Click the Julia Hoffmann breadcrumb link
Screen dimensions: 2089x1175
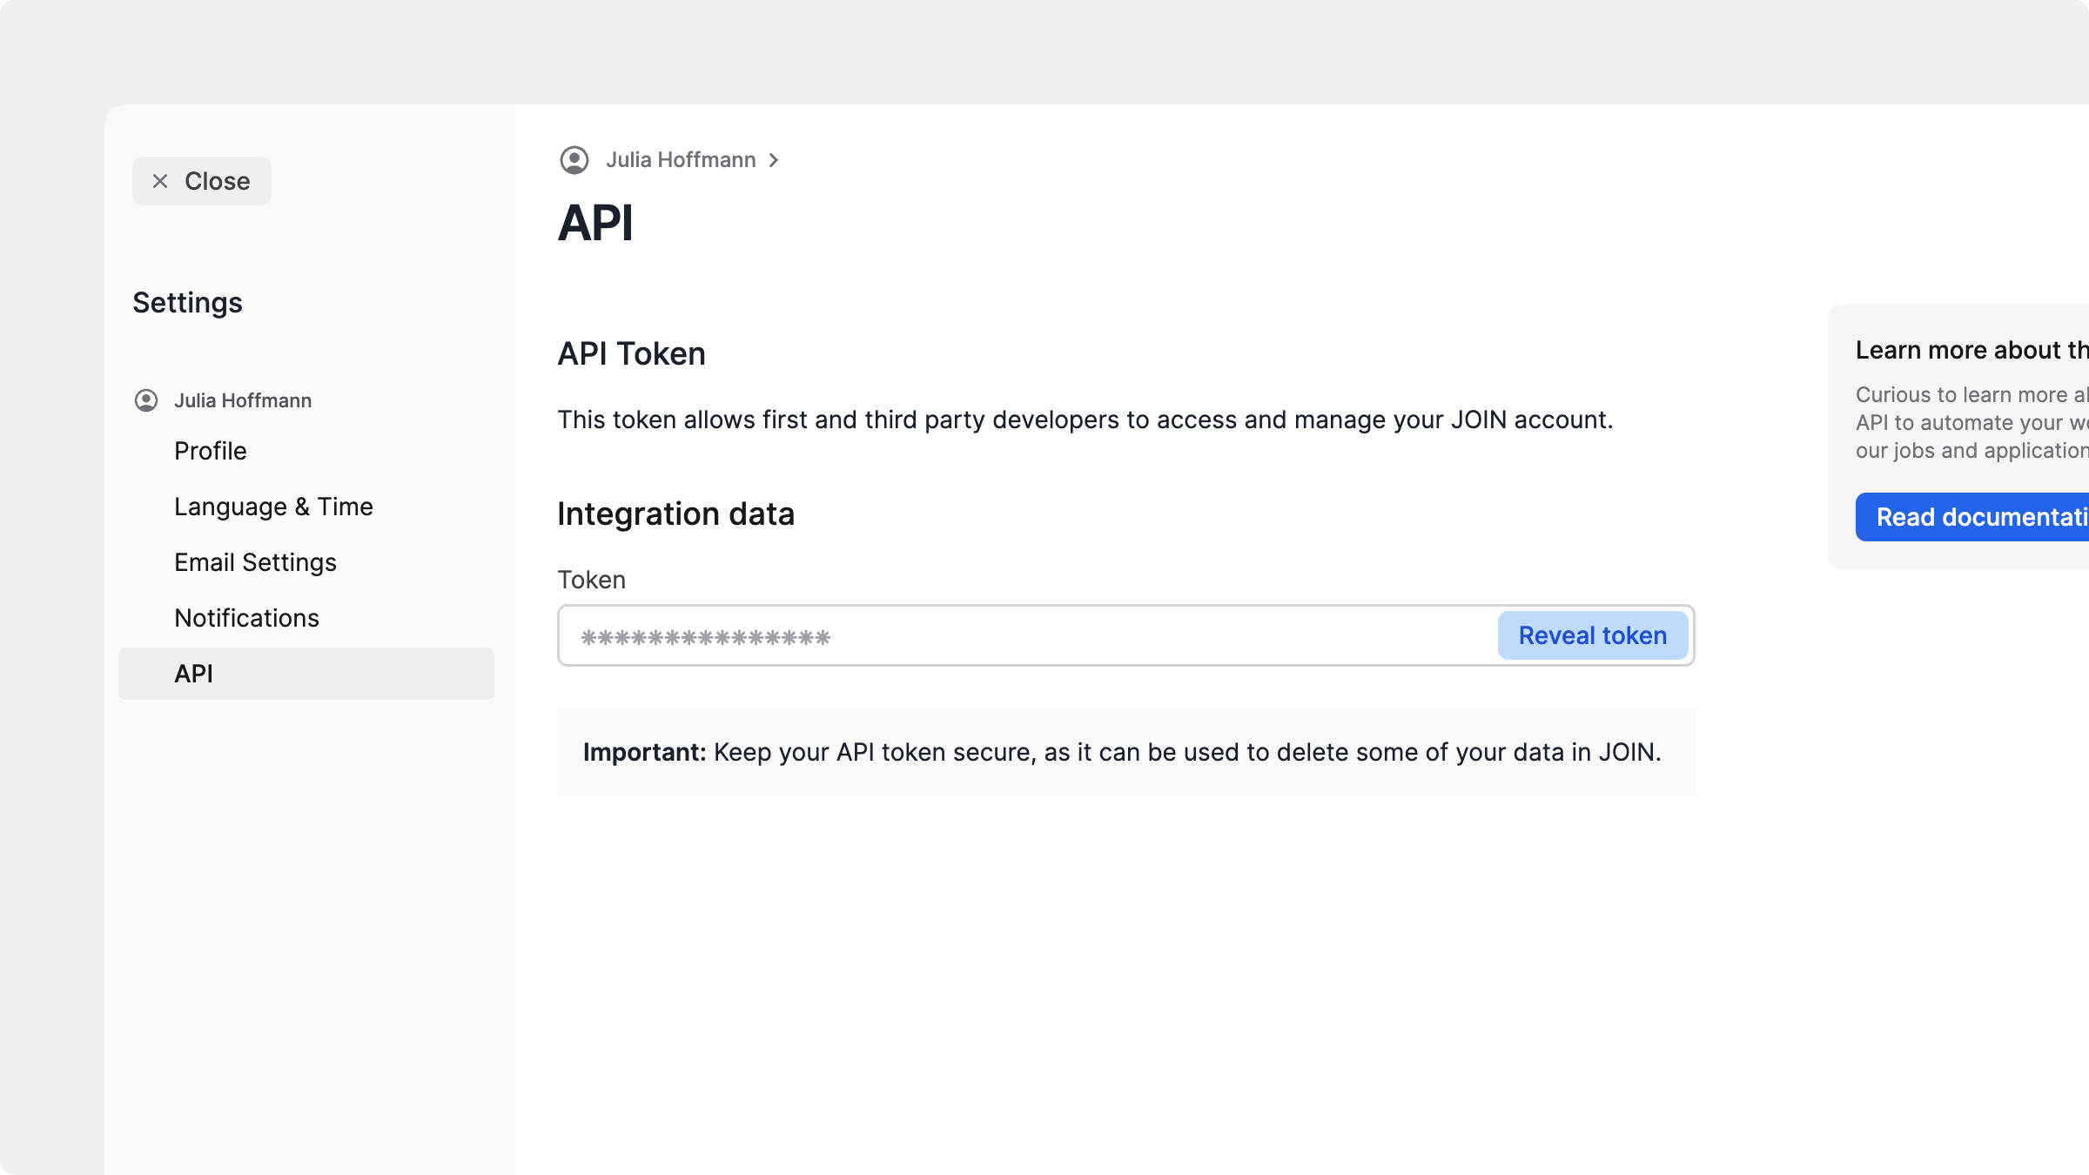click(x=681, y=160)
